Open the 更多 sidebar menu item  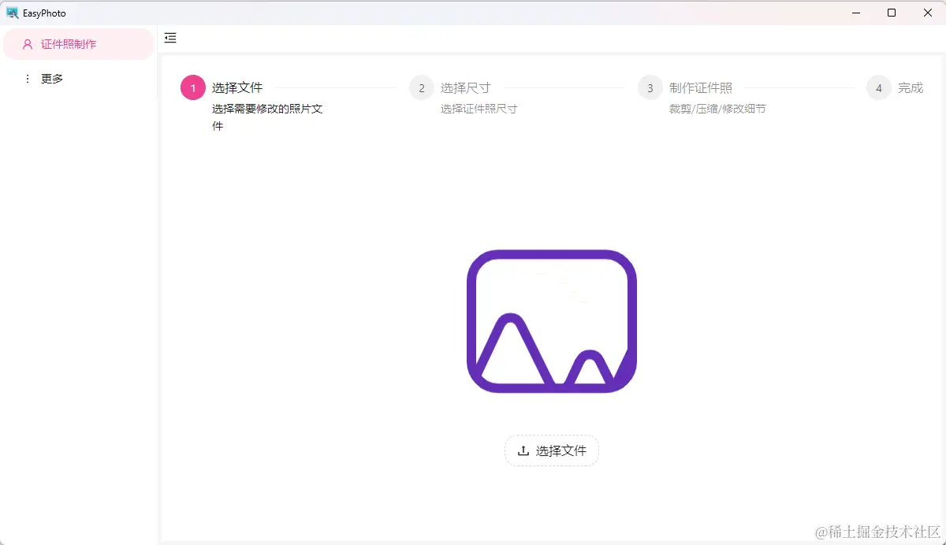coord(78,79)
